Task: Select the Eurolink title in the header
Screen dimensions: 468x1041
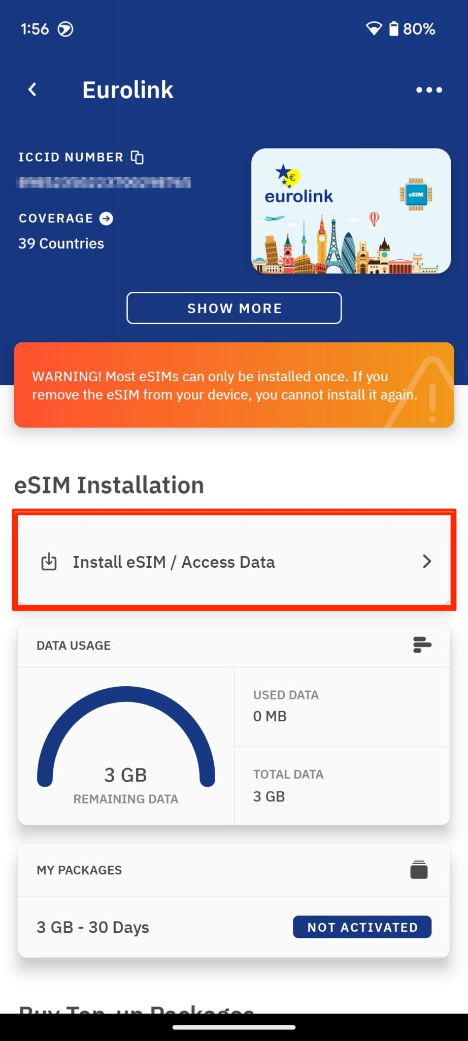Action: point(127,89)
